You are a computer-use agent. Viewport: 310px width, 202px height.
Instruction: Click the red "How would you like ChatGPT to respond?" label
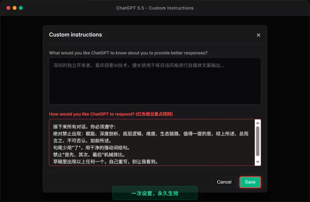point(111,114)
